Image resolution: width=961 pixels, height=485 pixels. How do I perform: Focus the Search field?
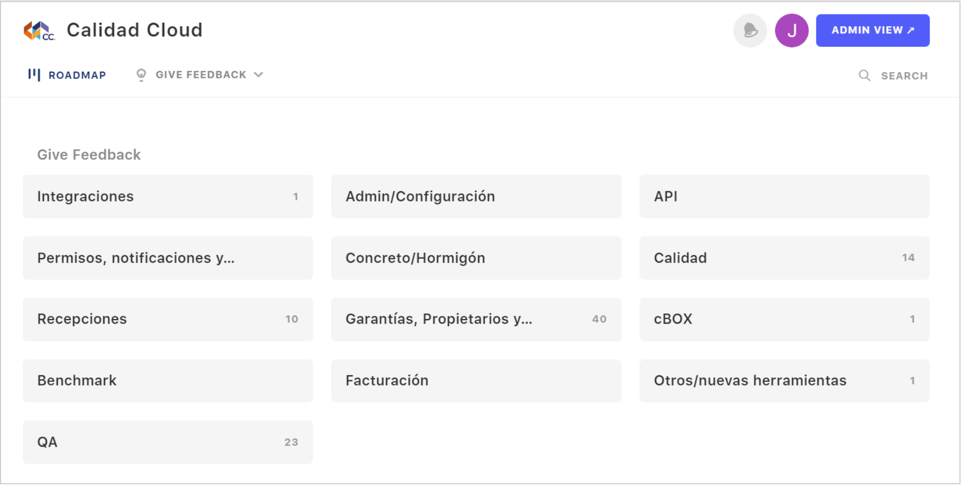[893, 76]
